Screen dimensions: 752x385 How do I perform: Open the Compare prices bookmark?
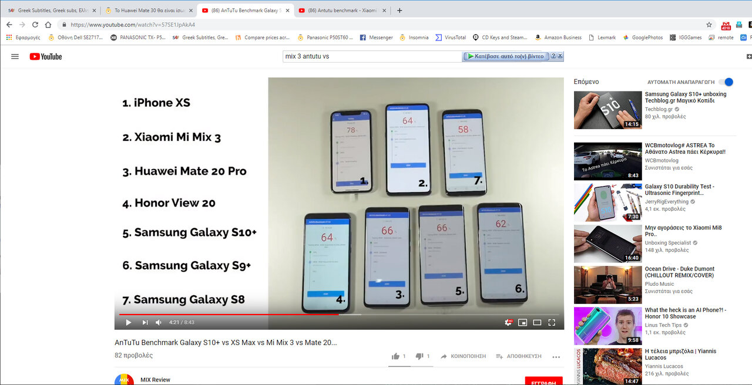click(263, 38)
